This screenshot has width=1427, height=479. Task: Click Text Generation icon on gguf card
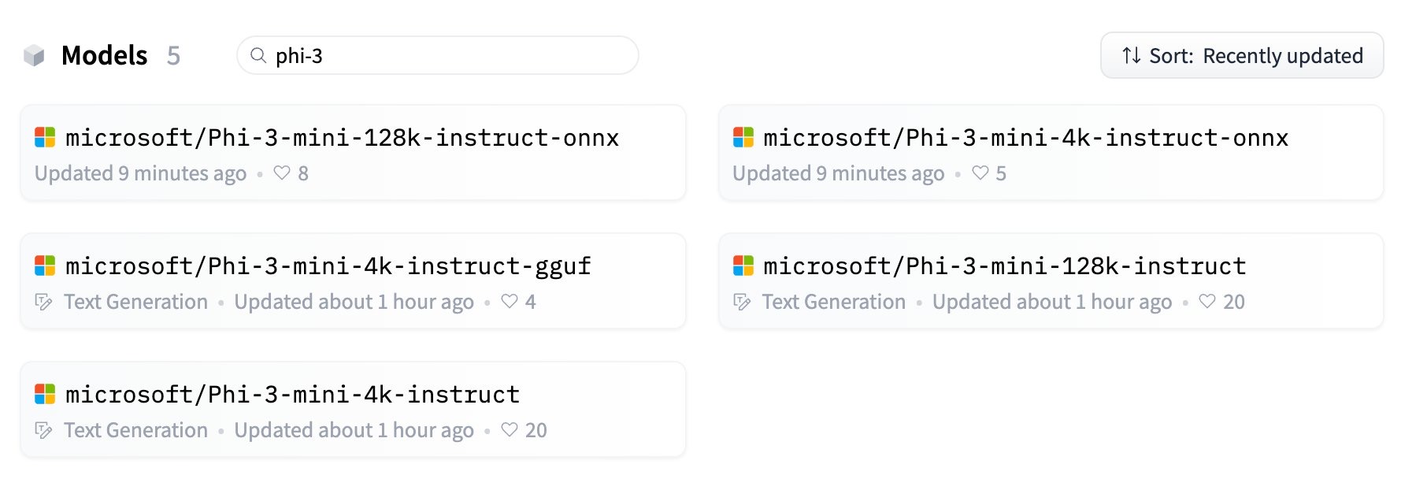click(x=44, y=302)
